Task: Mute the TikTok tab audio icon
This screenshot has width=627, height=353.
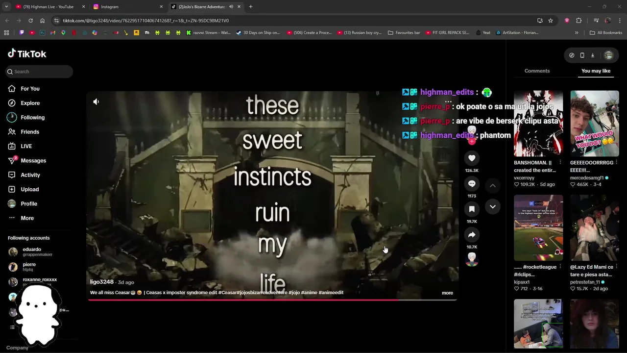Action: point(231,7)
